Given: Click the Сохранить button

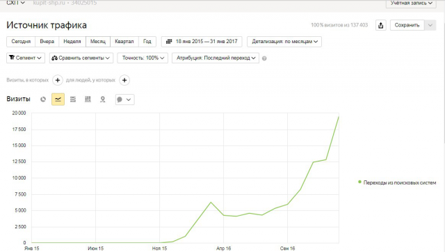Looking at the screenshot, I should tap(407, 25).
